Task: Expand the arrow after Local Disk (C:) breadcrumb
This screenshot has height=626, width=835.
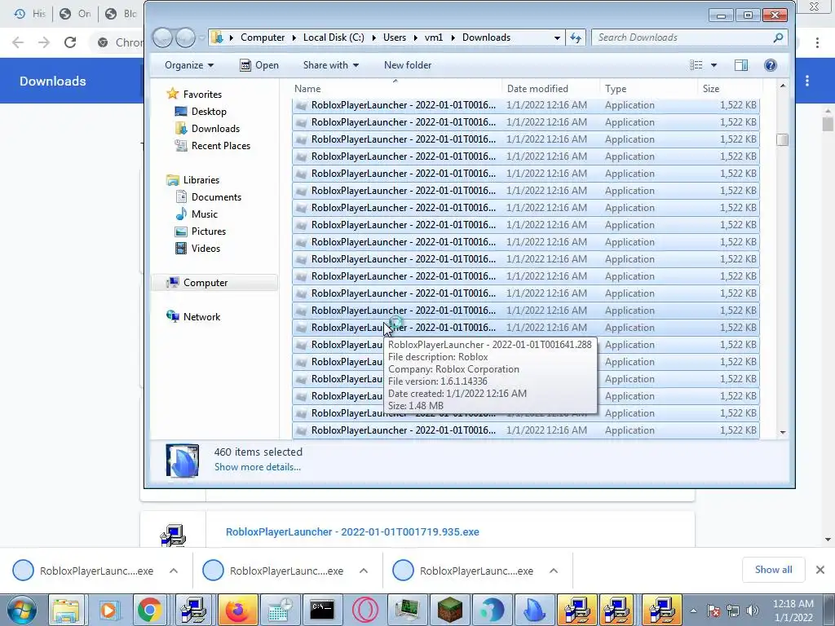Action: coord(373,37)
